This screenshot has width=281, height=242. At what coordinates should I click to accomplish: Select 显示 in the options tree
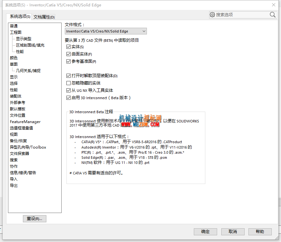[14, 77]
